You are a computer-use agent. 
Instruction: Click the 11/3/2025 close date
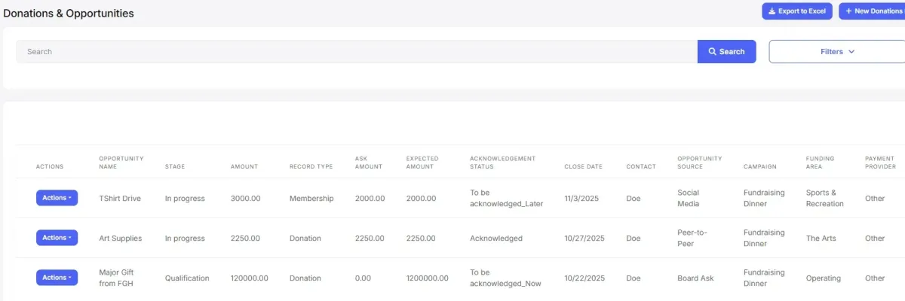[x=580, y=199]
